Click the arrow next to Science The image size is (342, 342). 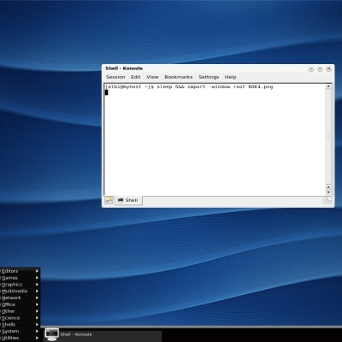point(37,318)
